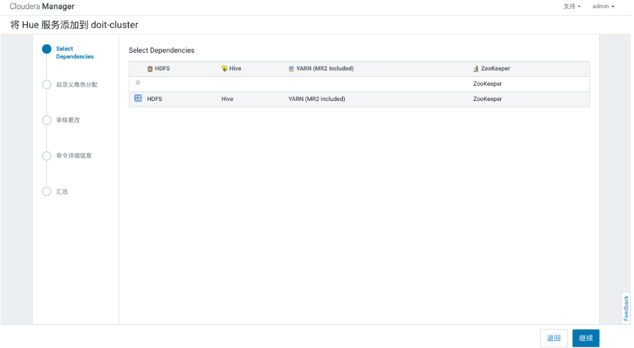Click the ZooKeeper column header label
Image resolution: width=634 pixels, height=348 pixels.
pos(495,69)
